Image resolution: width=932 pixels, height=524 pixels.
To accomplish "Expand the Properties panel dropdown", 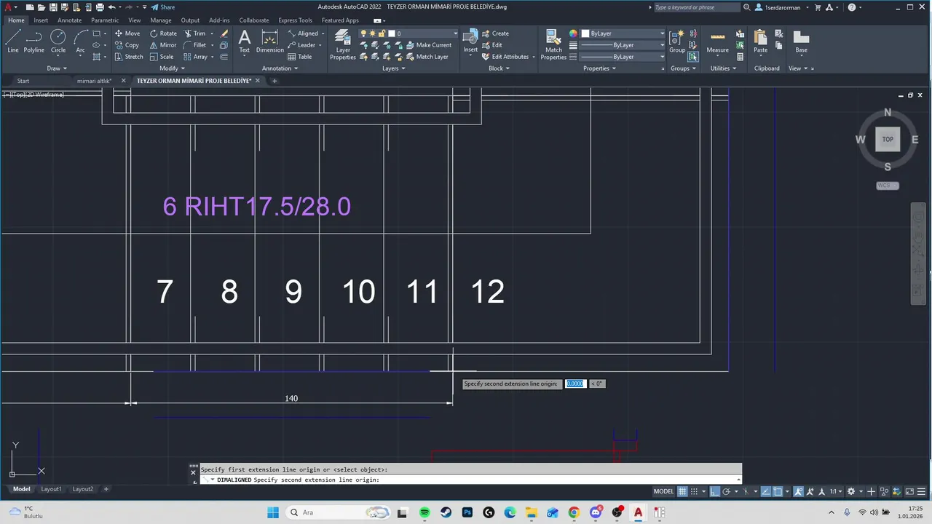I will pyautogui.click(x=599, y=68).
